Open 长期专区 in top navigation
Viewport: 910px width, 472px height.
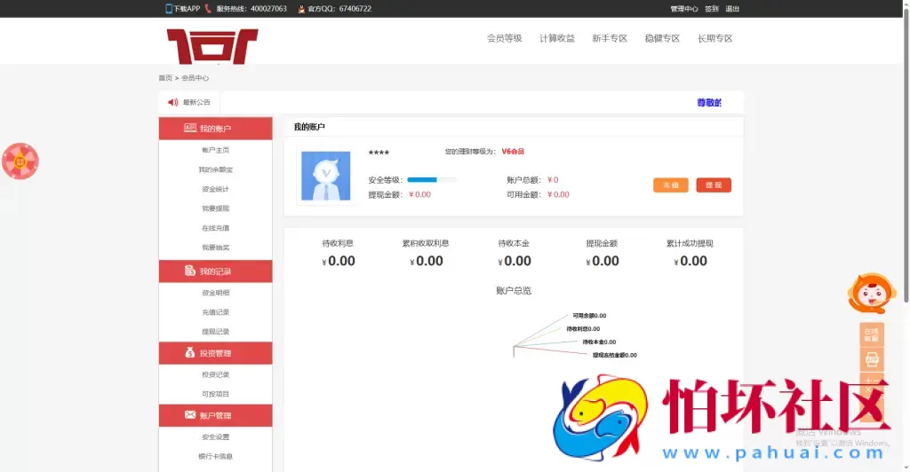pyautogui.click(x=715, y=38)
